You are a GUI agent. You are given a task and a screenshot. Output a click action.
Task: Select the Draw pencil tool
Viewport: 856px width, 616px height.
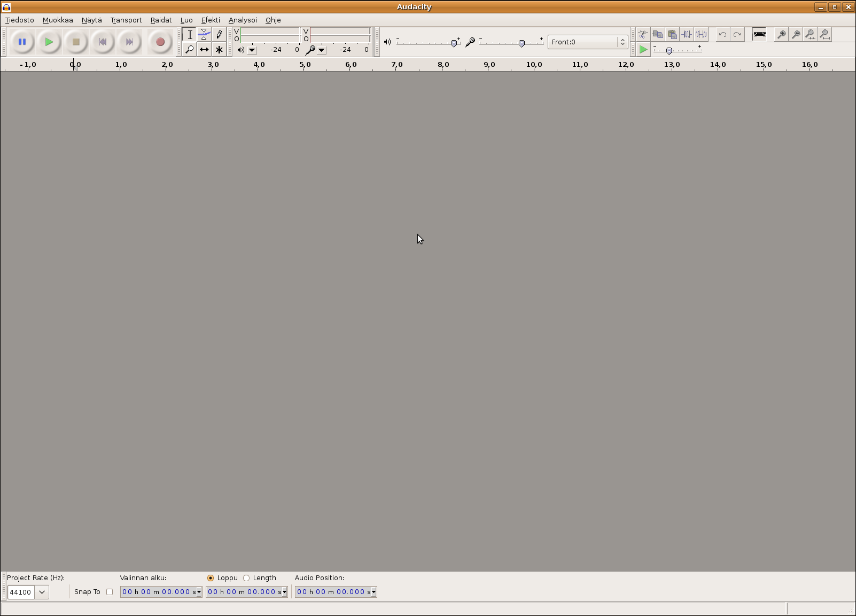[219, 35]
